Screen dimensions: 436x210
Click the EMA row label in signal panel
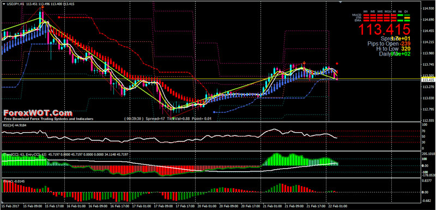click(358, 21)
